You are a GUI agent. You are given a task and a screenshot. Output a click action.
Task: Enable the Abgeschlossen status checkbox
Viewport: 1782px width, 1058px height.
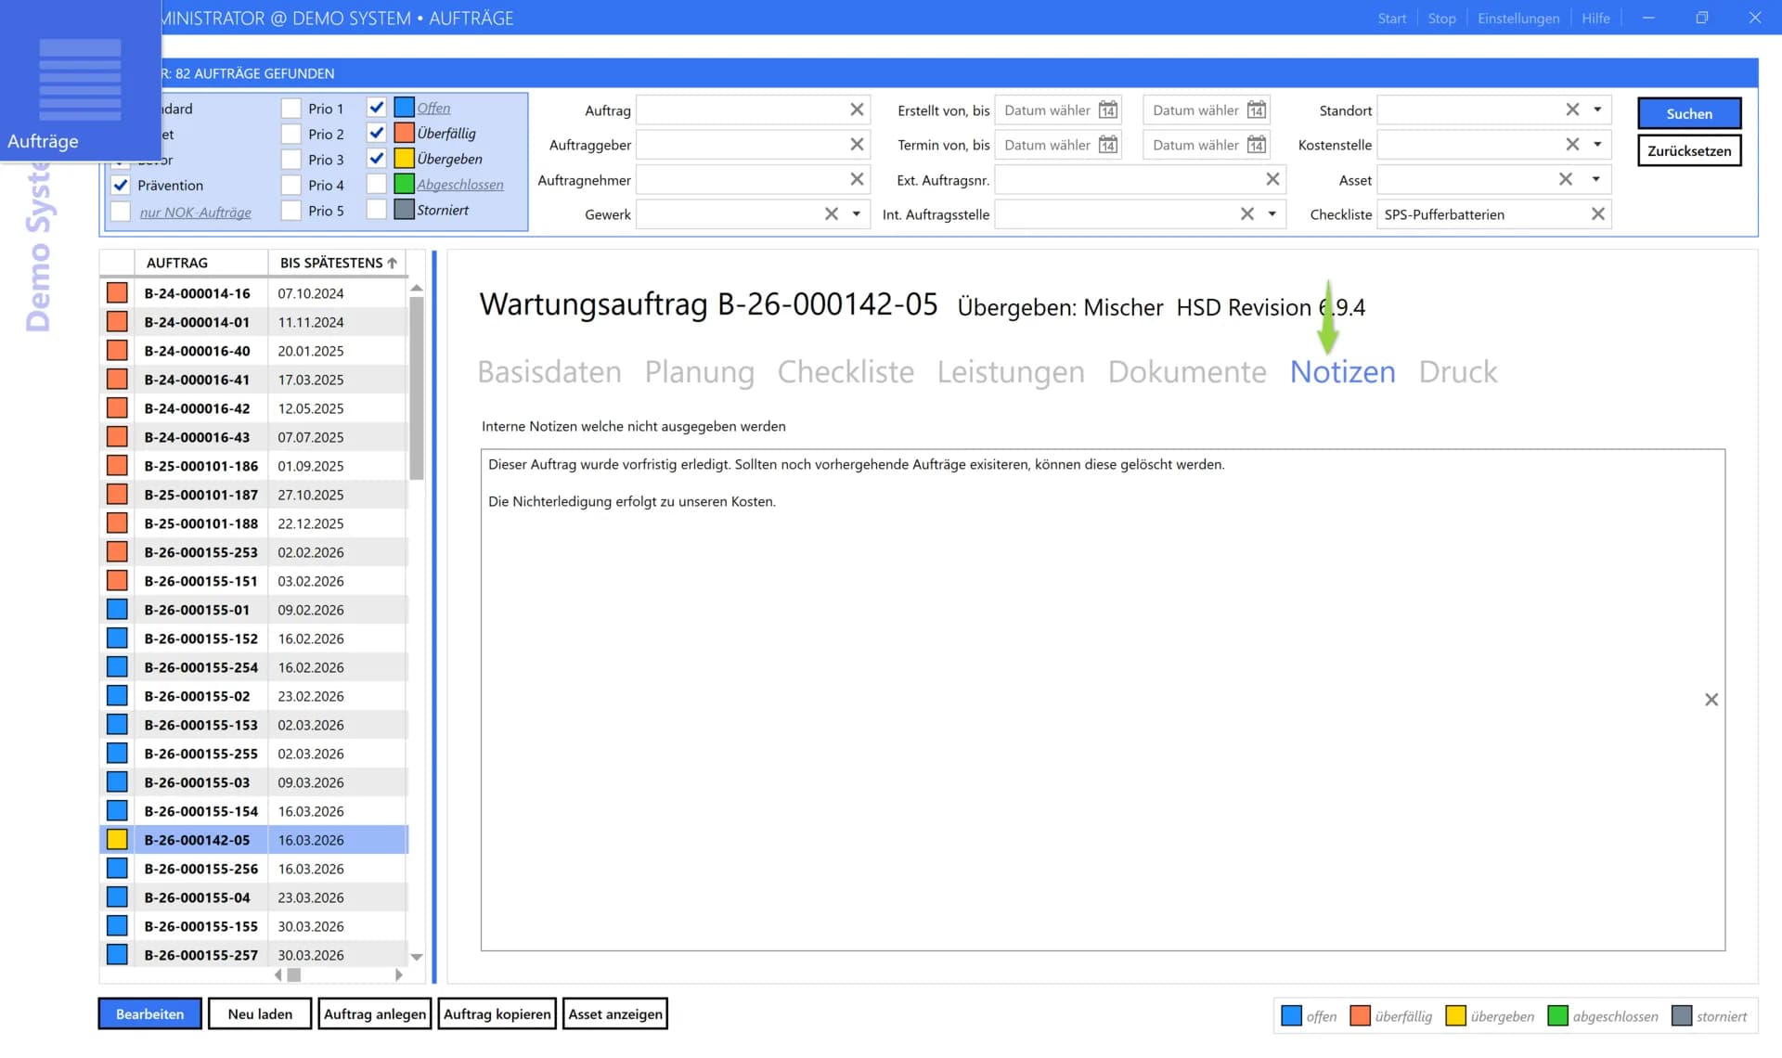pyautogui.click(x=377, y=184)
